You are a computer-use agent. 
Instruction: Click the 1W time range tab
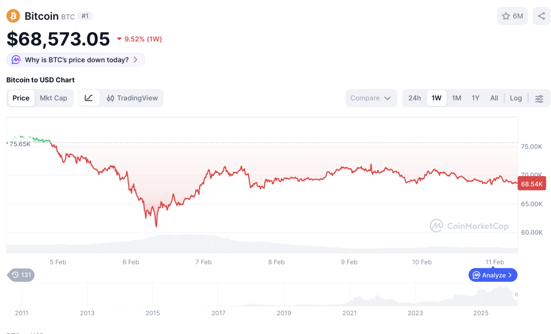[x=436, y=98]
